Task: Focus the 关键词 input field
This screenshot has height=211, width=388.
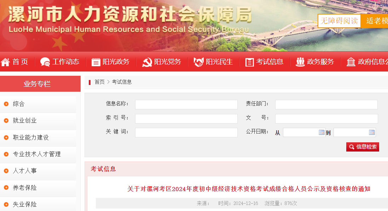Action: pyautogui.click(x=186, y=132)
